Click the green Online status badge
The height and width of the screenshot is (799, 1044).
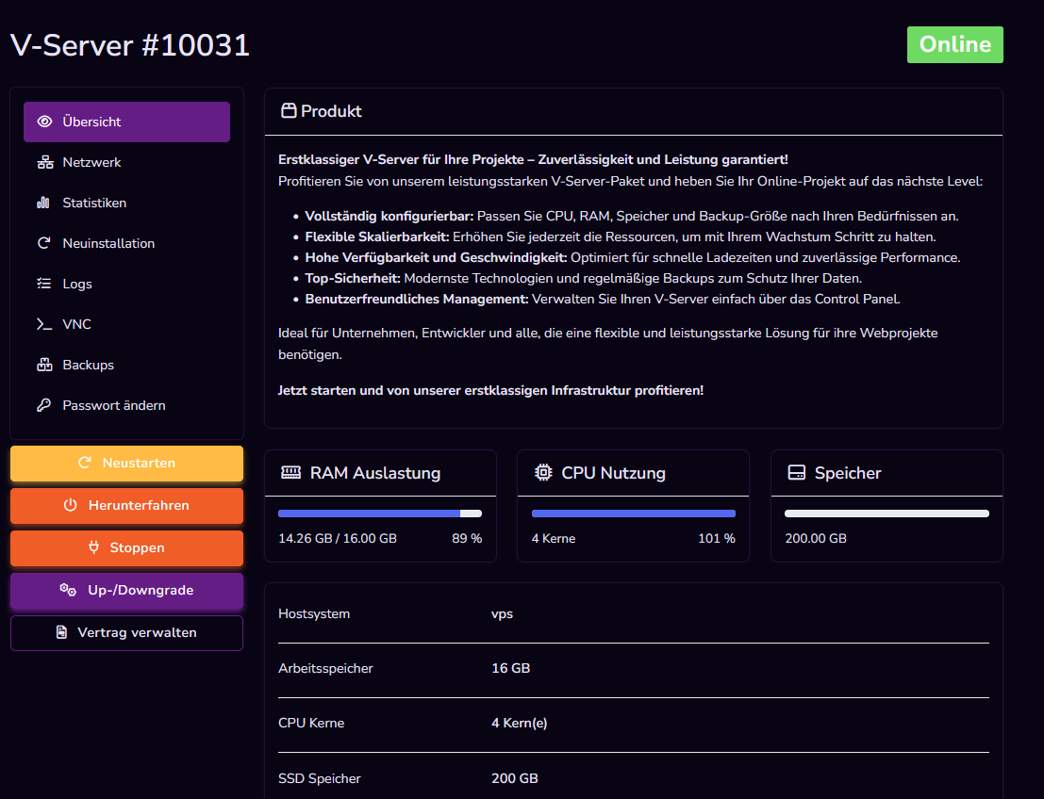click(x=954, y=44)
